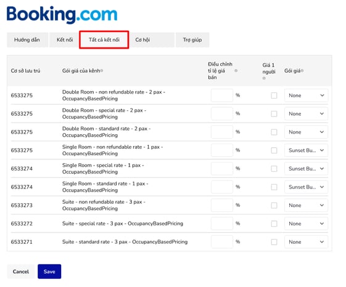
Task: Click text 'Double Room - special rate - 2 pax'
Action: [102, 110]
